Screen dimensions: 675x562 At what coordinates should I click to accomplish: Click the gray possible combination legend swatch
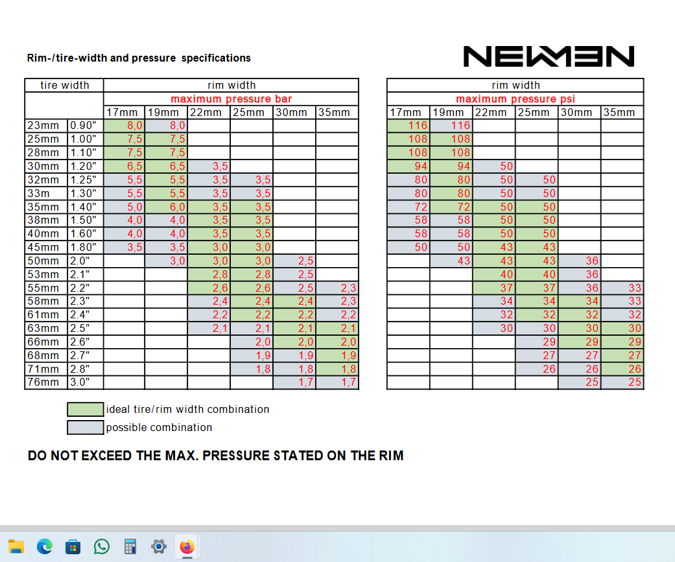coord(85,427)
